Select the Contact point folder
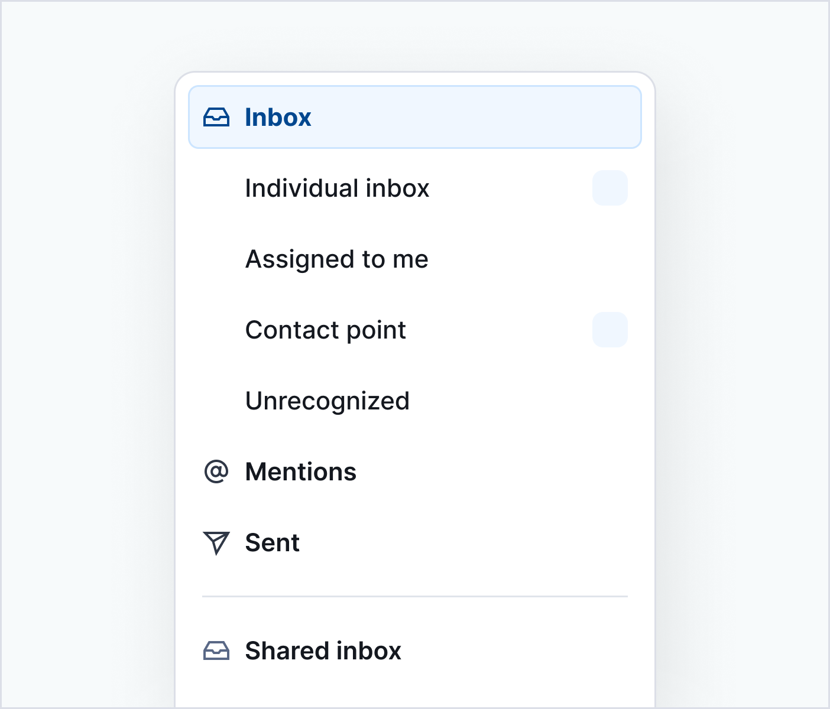Screen dimensions: 830x709 pyautogui.click(x=325, y=330)
